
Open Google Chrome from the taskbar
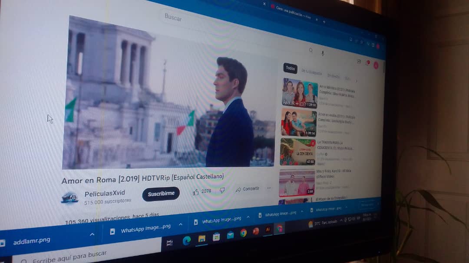(x=243, y=233)
